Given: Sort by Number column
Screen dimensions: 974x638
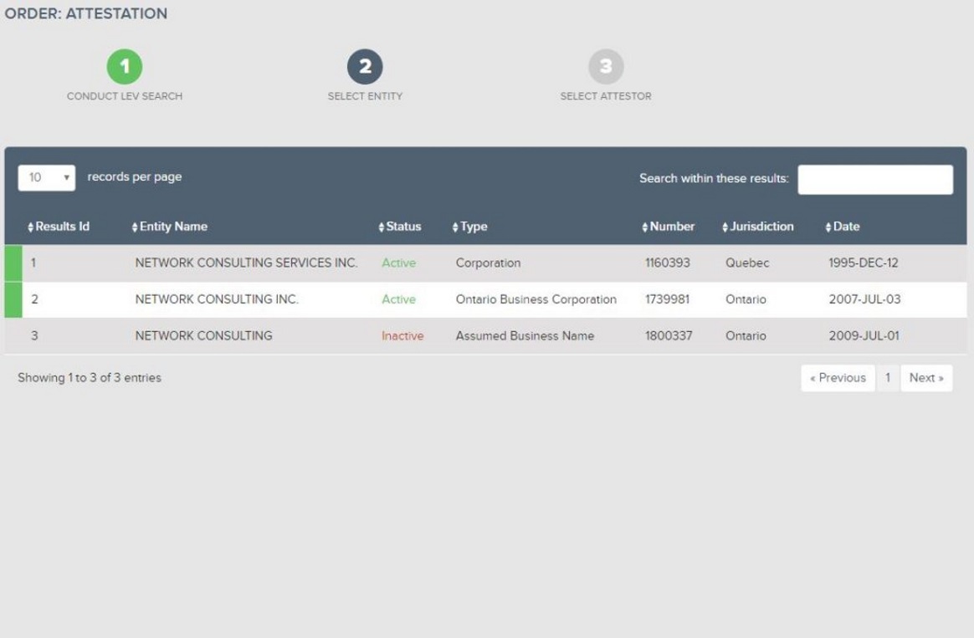Looking at the screenshot, I should point(669,227).
